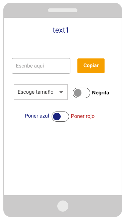
Task: Click the Negrita label next to the switch
Action: (101, 93)
